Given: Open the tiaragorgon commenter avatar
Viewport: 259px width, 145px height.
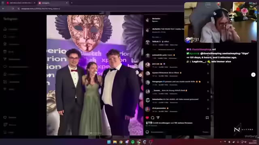Looking at the screenshot, I should click(x=148, y=82).
